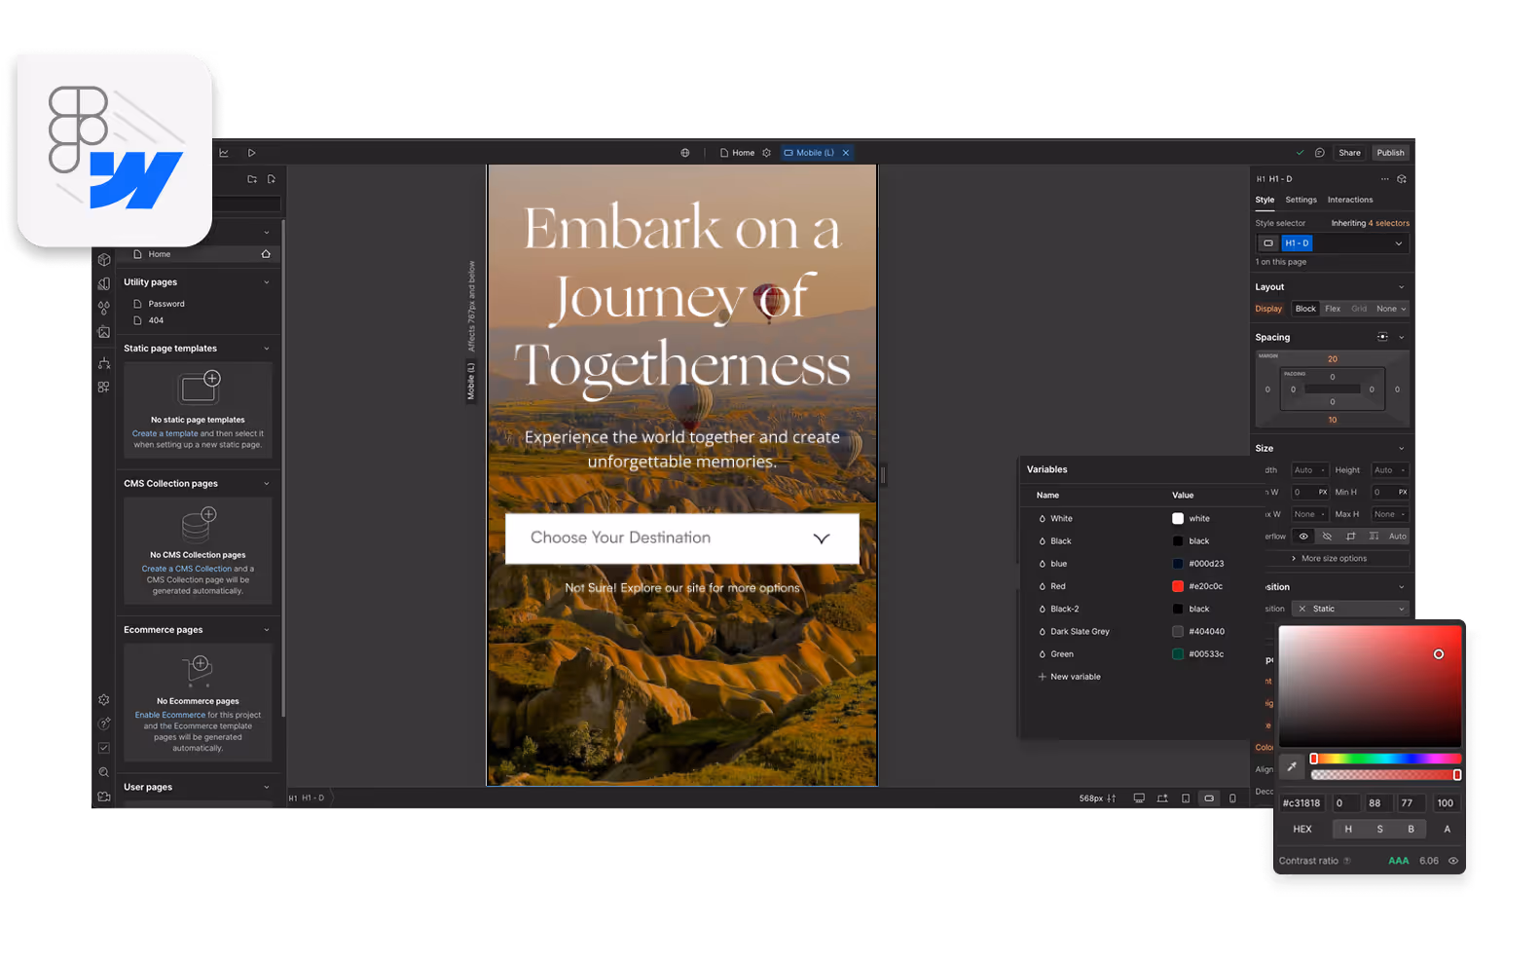Viewport: 1540px width, 964px height.
Task: Set Display to Grid
Action: 1359,309
